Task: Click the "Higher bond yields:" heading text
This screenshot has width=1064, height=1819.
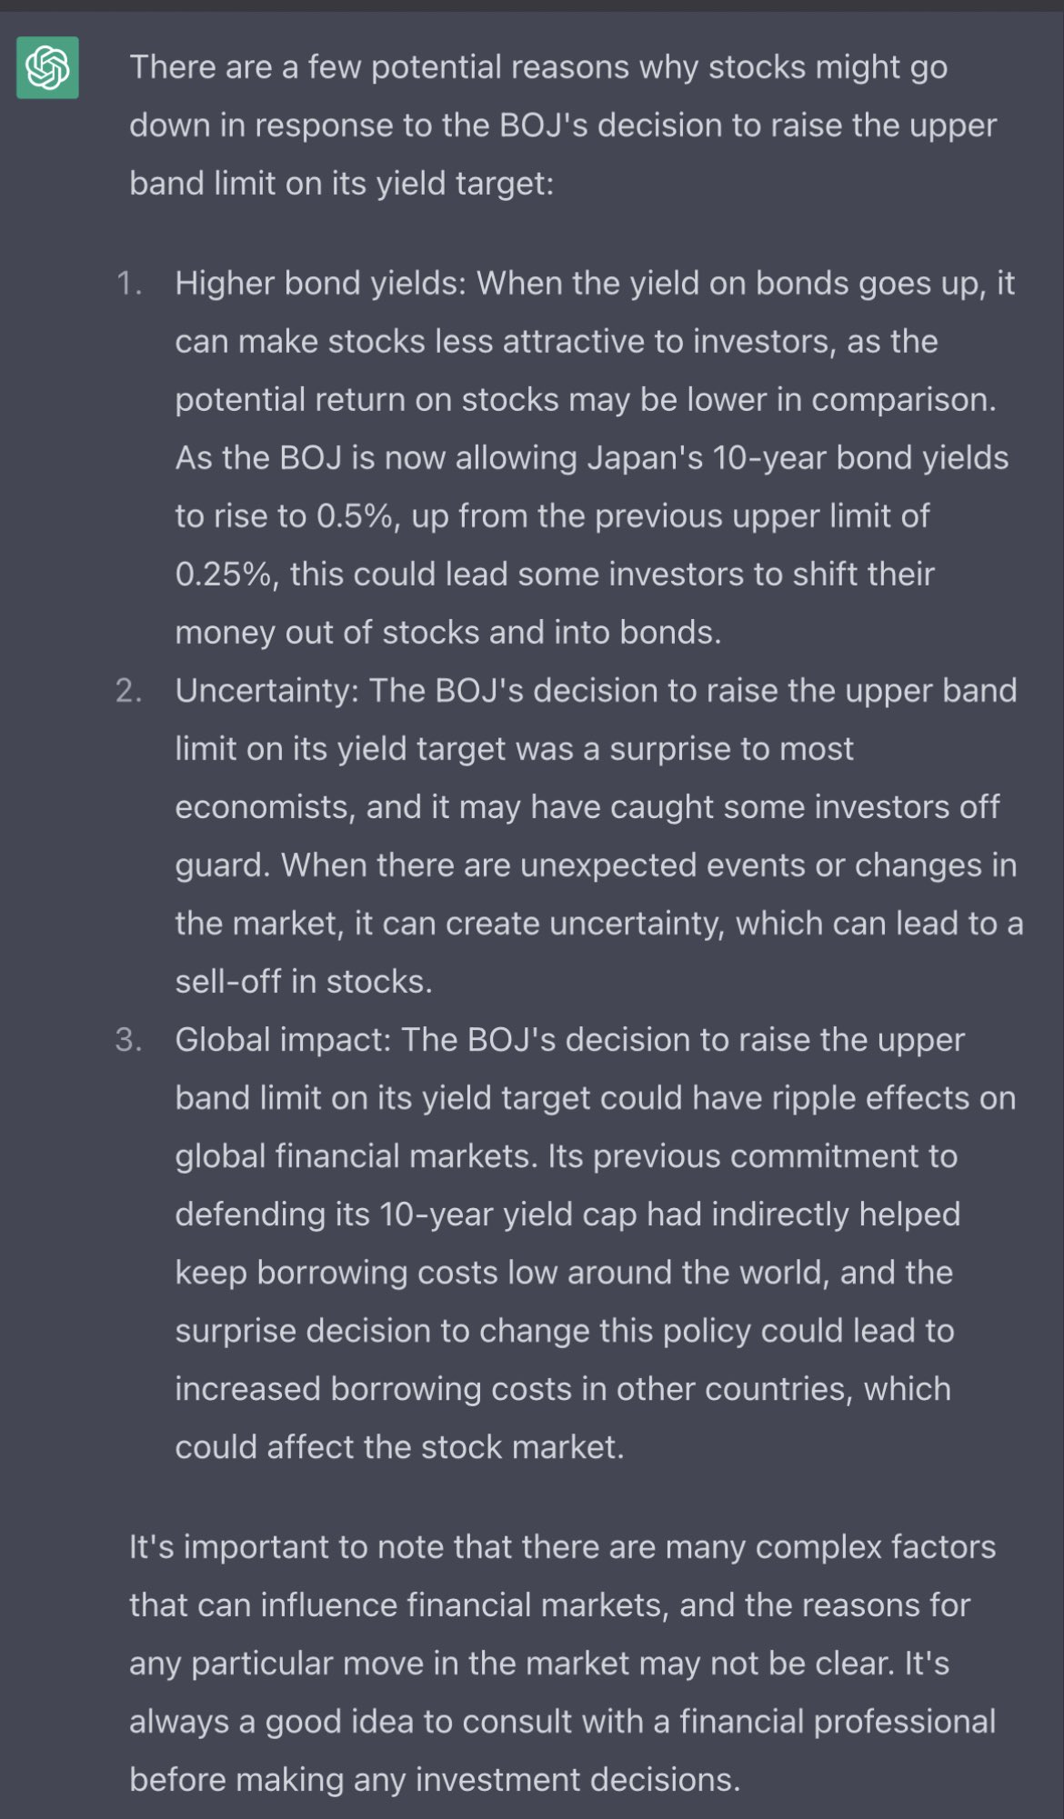Action: [320, 284]
